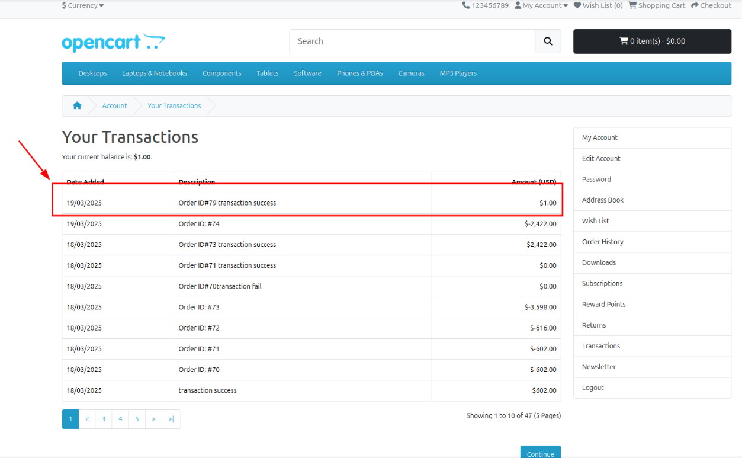Click the Search input field
The image size is (742, 458).
pyautogui.click(x=412, y=41)
